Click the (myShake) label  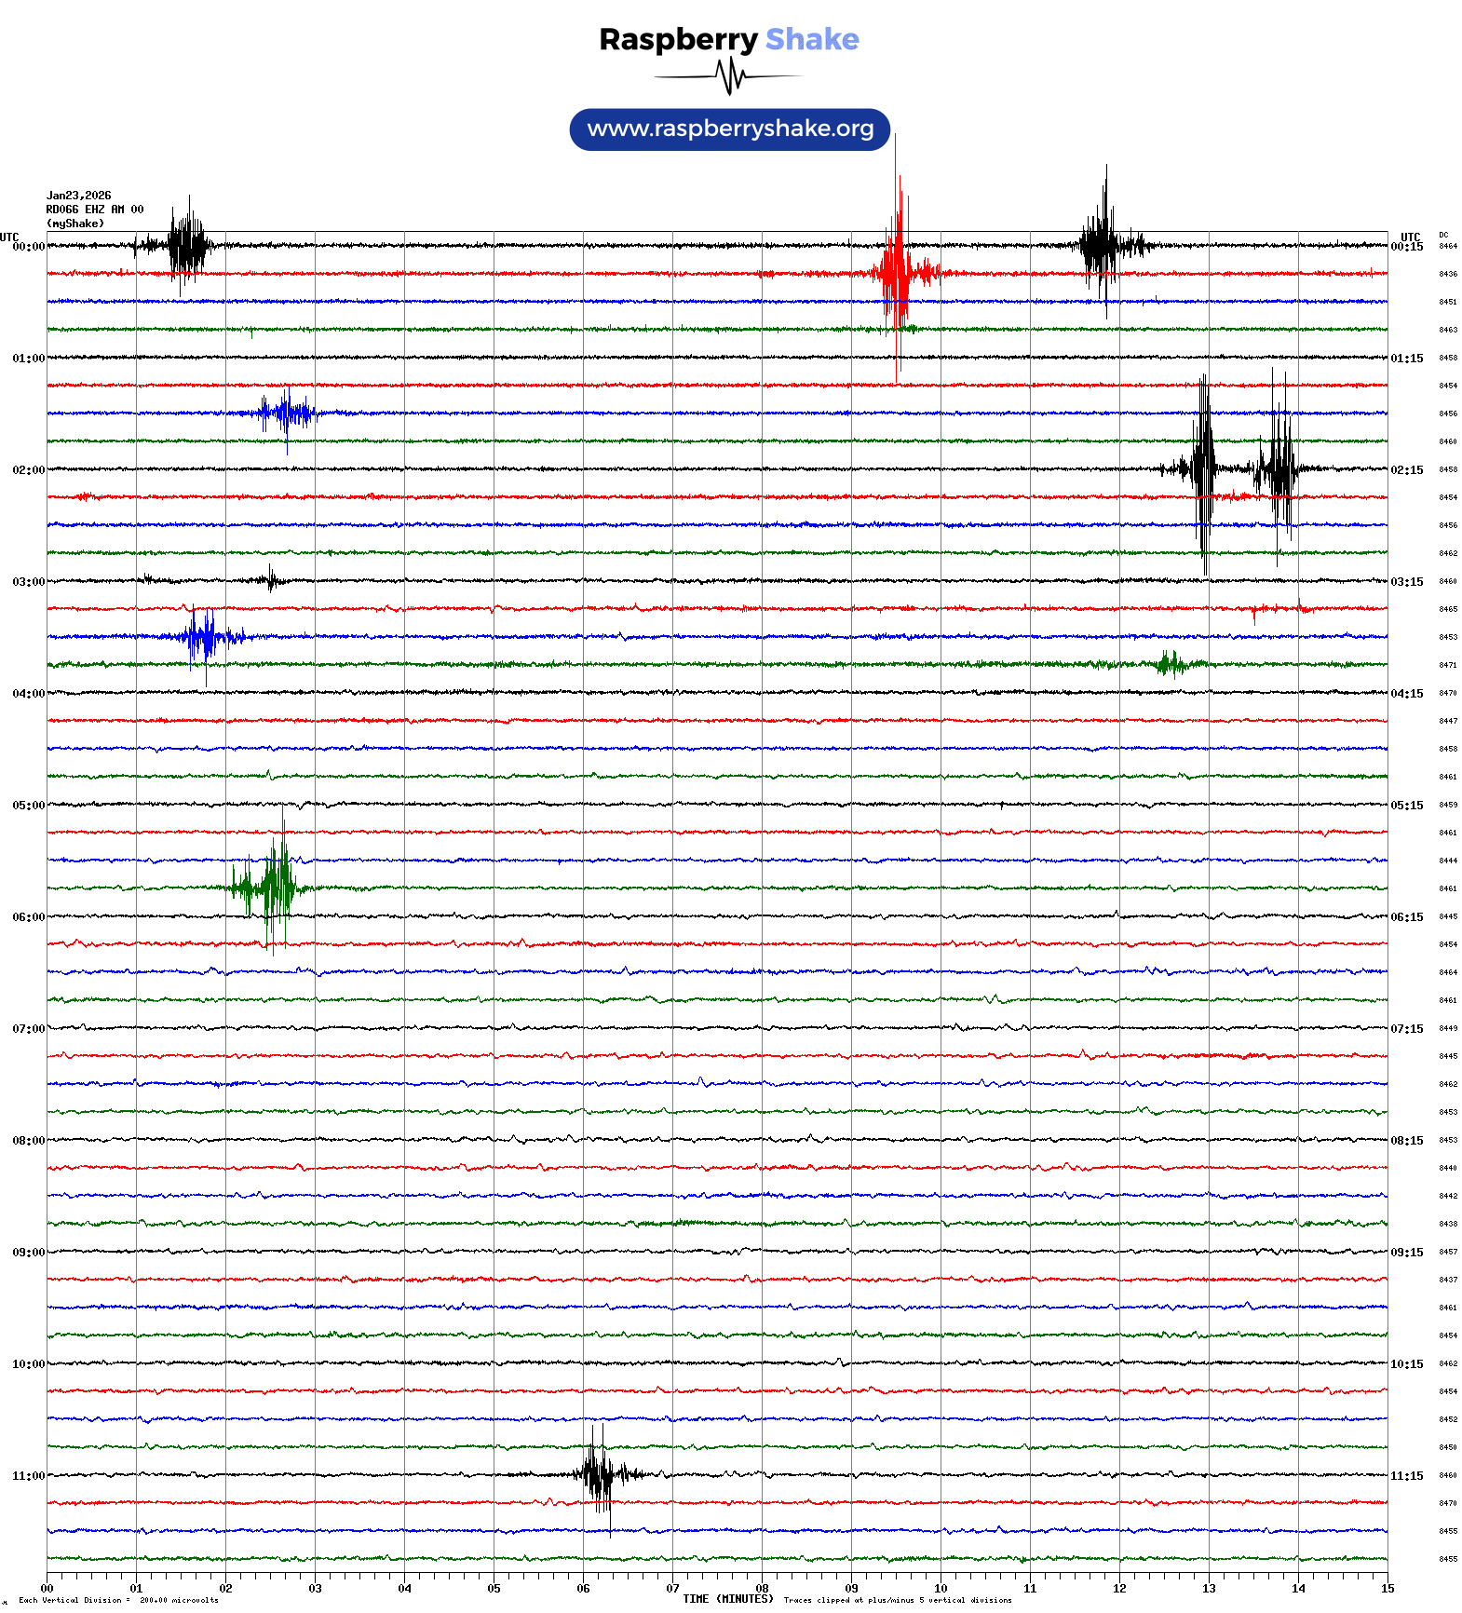75,224
